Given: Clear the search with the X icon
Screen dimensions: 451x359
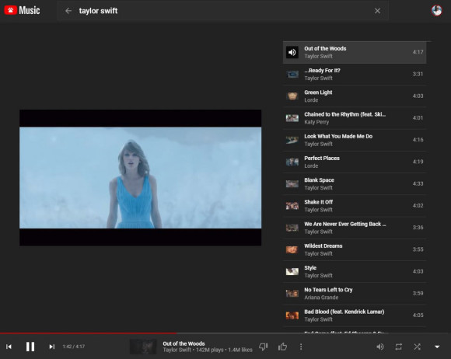Looking at the screenshot, I should point(377,11).
